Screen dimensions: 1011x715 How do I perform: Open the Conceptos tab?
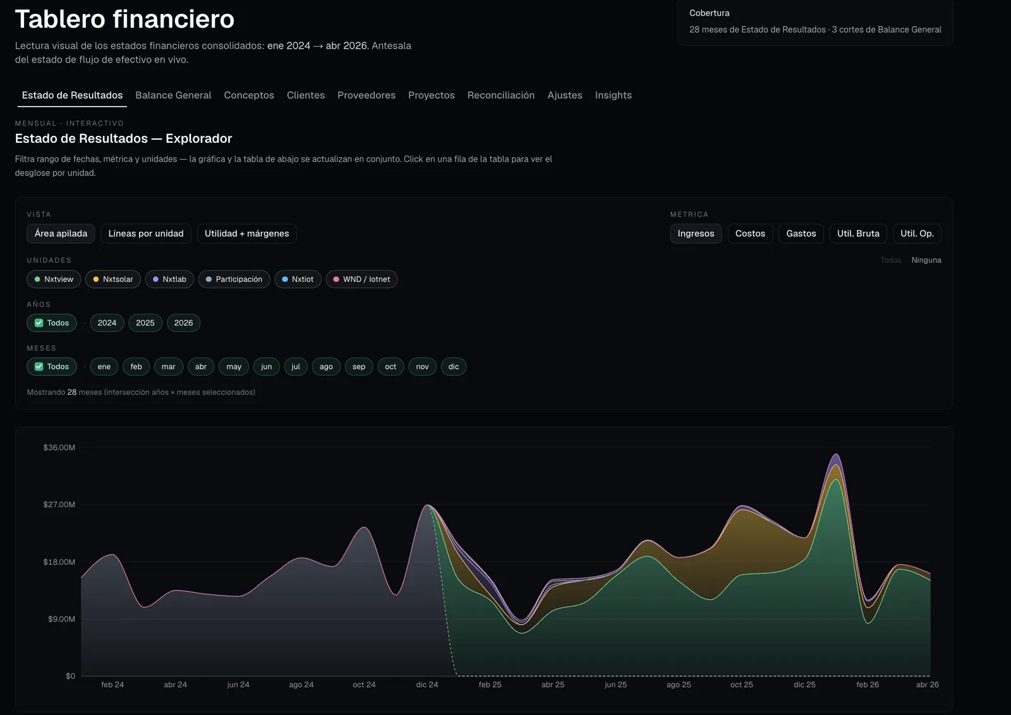point(249,95)
